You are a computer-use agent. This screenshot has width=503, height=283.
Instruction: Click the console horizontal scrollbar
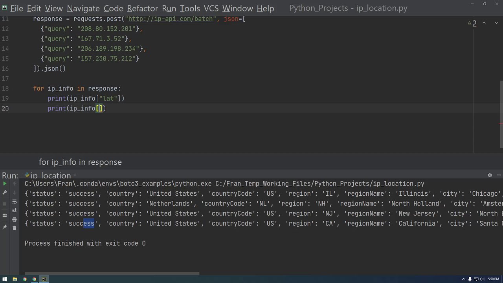pos(112,274)
